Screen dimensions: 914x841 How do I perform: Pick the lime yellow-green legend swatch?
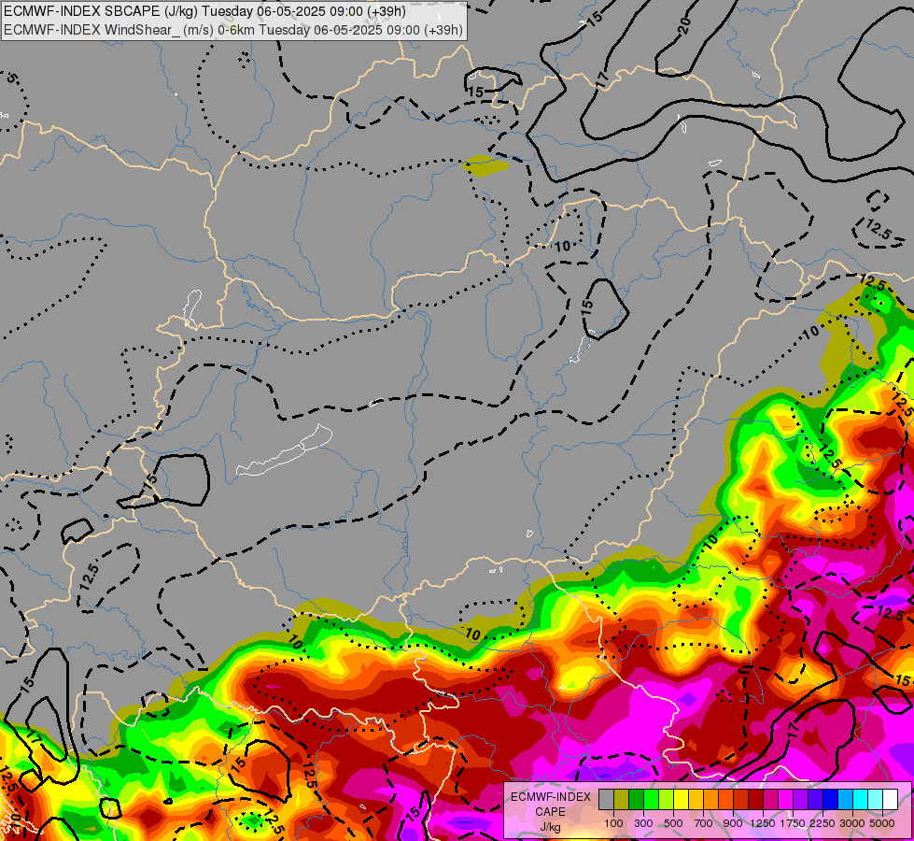(x=667, y=800)
